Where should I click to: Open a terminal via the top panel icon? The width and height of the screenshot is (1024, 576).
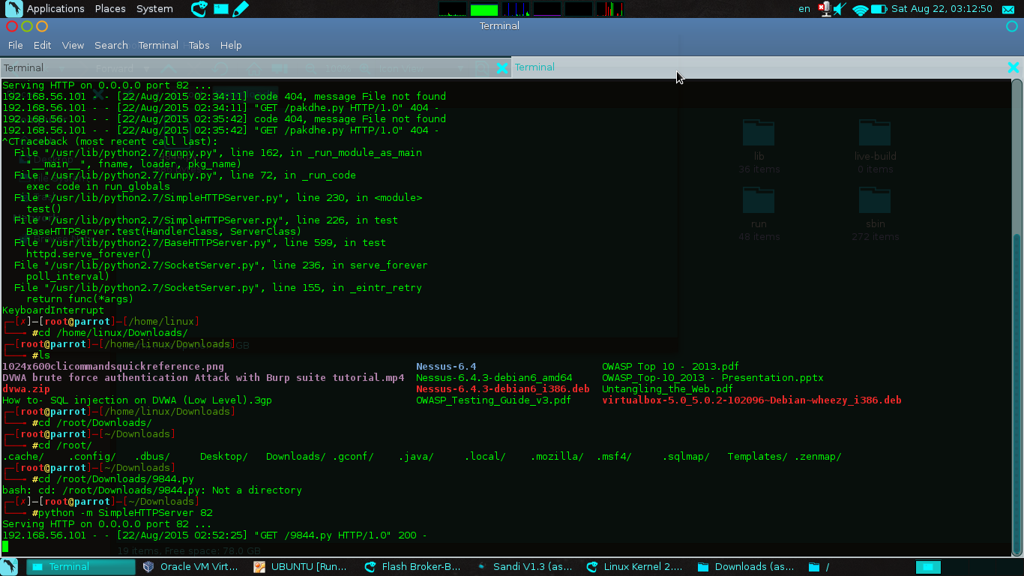coord(220,9)
